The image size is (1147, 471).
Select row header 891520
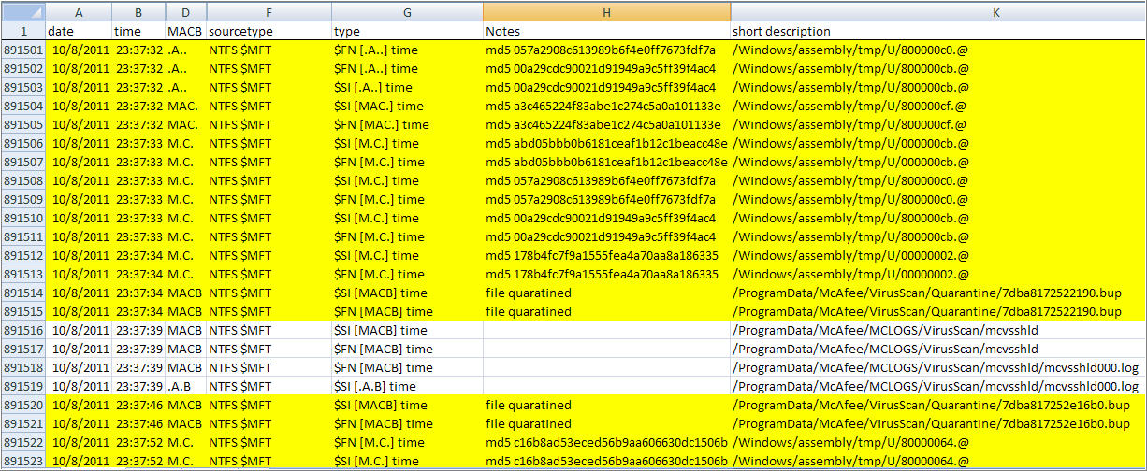[22, 405]
